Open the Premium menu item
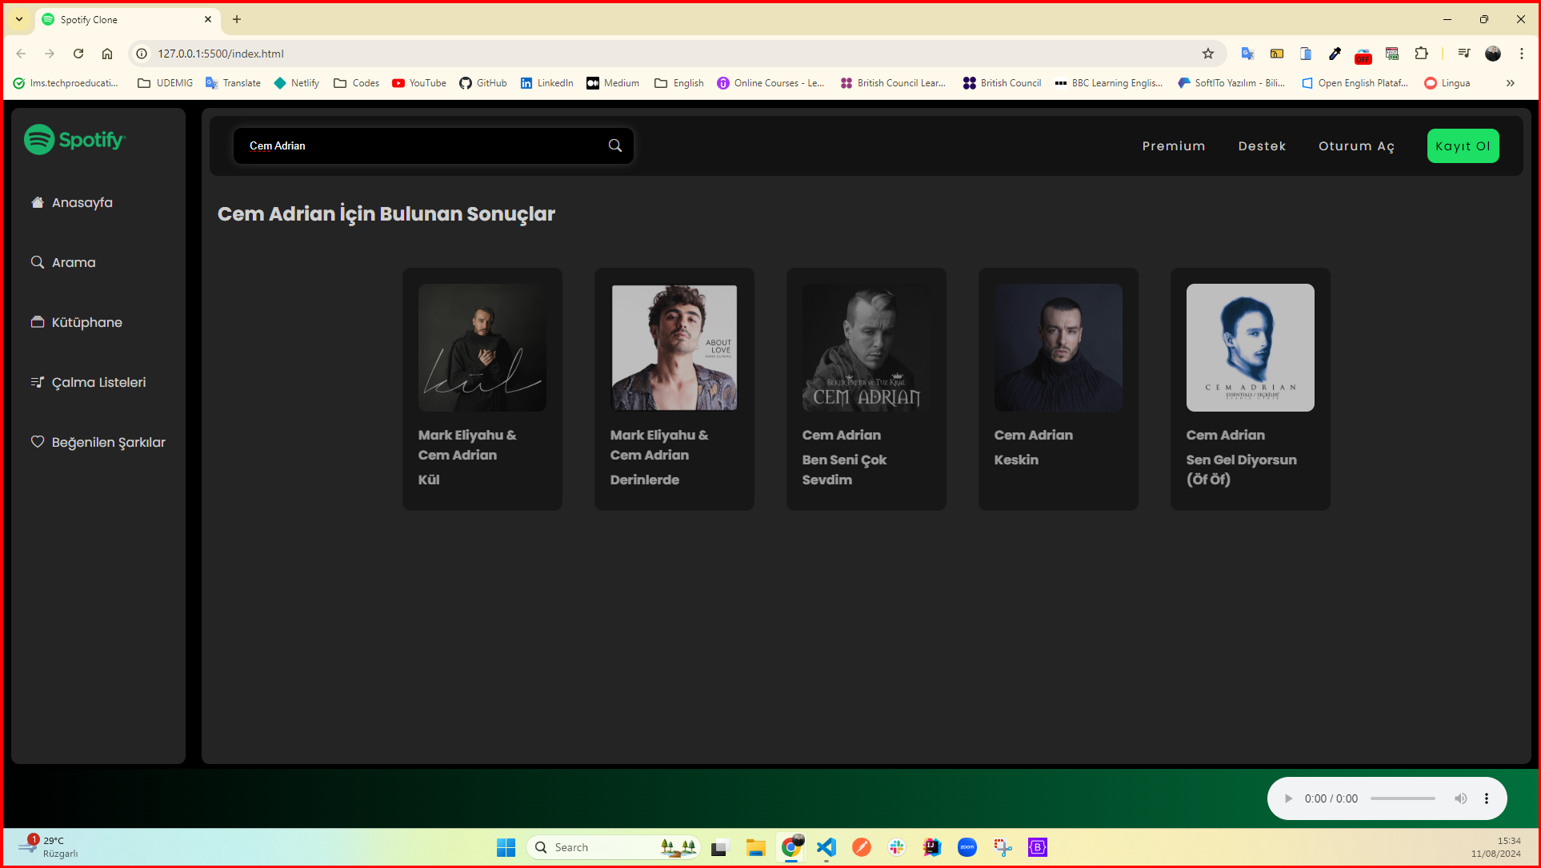 pyautogui.click(x=1173, y=146)
